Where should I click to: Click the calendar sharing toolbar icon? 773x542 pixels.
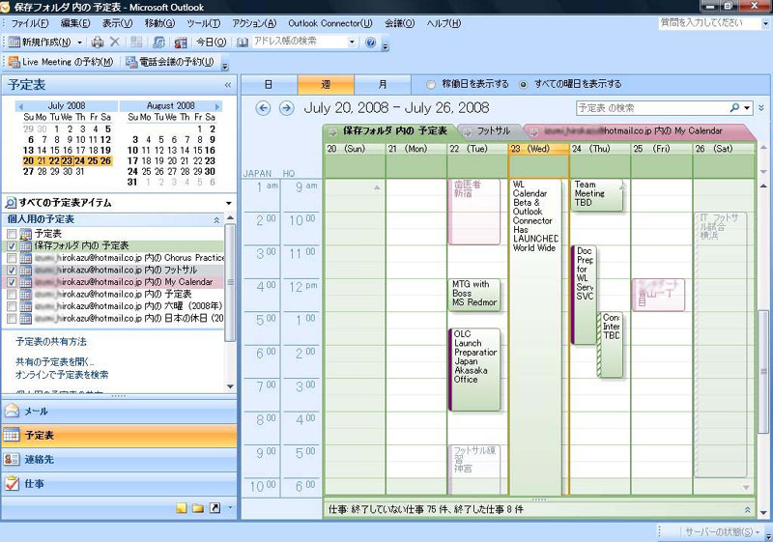[158, 43]
